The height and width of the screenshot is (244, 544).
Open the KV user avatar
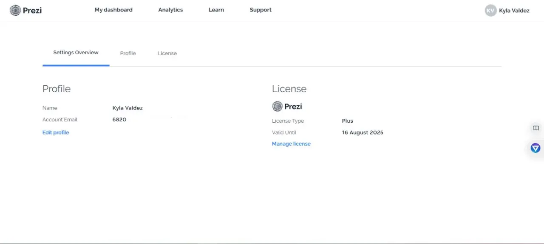(x=490, y=11)
